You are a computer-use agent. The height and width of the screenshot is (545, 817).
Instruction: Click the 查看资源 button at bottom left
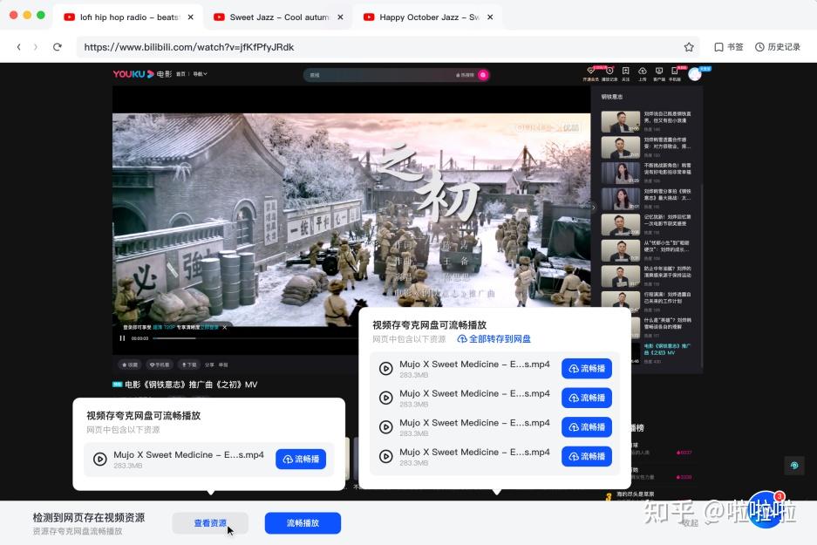pyautogui.click(x=209, y=522)
